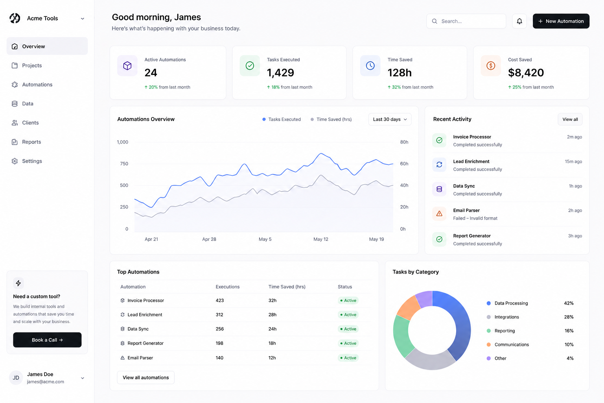Click the lightning bolt icon in promo card
The height and width of the screenshot is (403, 604).
[18, 283]
